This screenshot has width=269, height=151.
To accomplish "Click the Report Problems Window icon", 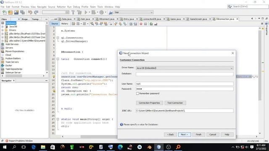I will (7, 141).
